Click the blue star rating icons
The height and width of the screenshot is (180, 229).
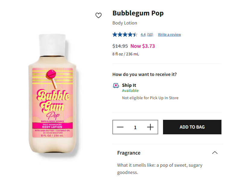click(x=125, y=34)
